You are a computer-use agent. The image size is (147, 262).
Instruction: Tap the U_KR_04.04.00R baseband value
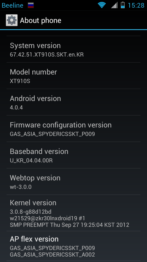tap(31, 160)
